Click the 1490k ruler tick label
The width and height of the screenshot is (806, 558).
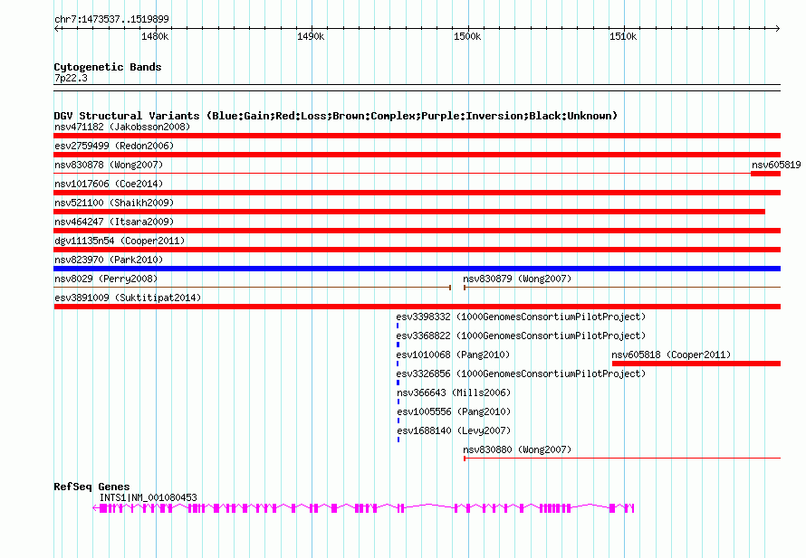311,36
